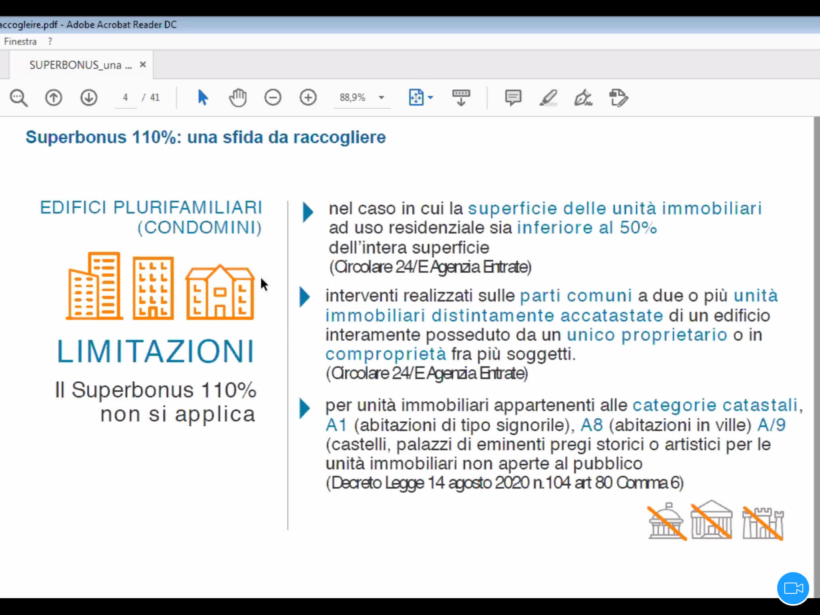820x615 pixels.
Task: Click the text 'categorie catastali'
Action: [x=715, y=405]
